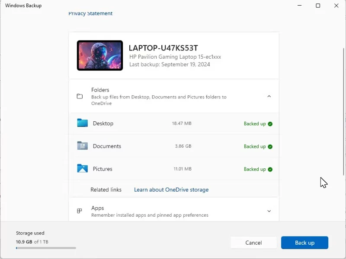Open Learn about OneDrive storage
This screenshot has height=259, width=346.
tap(171, 190)
